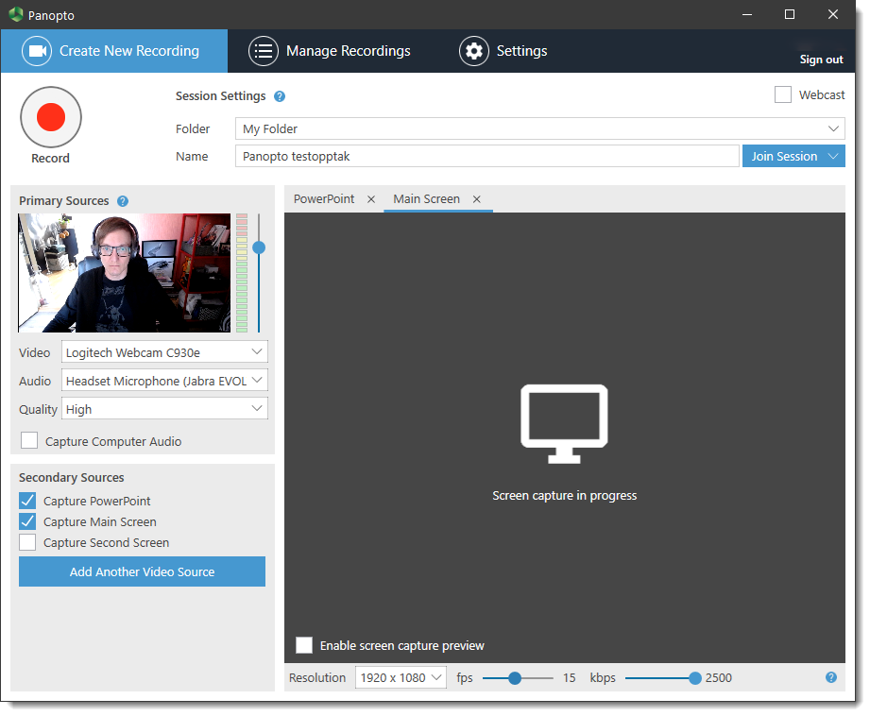Click the list icon beside Manage Recordings
The height and width of the screenshot is (716, 870).
(263, 51)
